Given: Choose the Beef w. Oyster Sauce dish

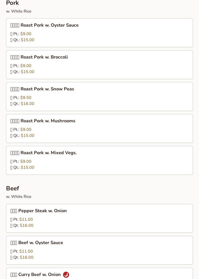Looking at the screenshot, I should (x=40, y=243).
